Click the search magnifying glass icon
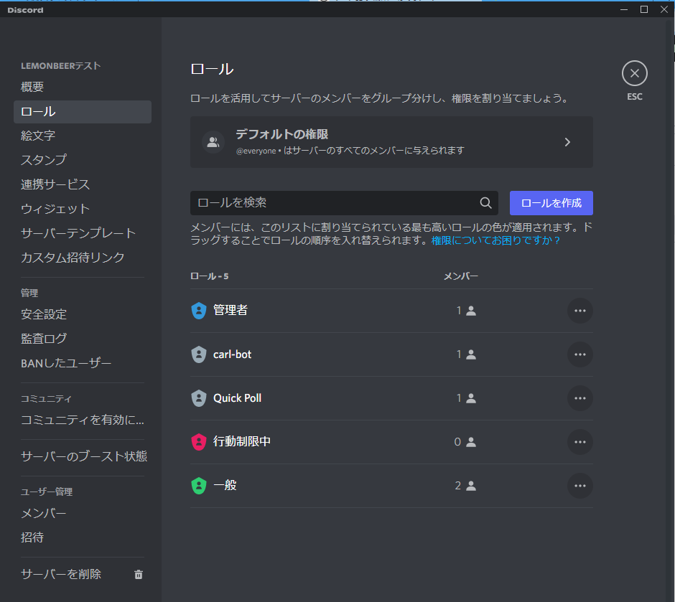The width and height of the screenshot is (675, 602). tap(485, 203)
